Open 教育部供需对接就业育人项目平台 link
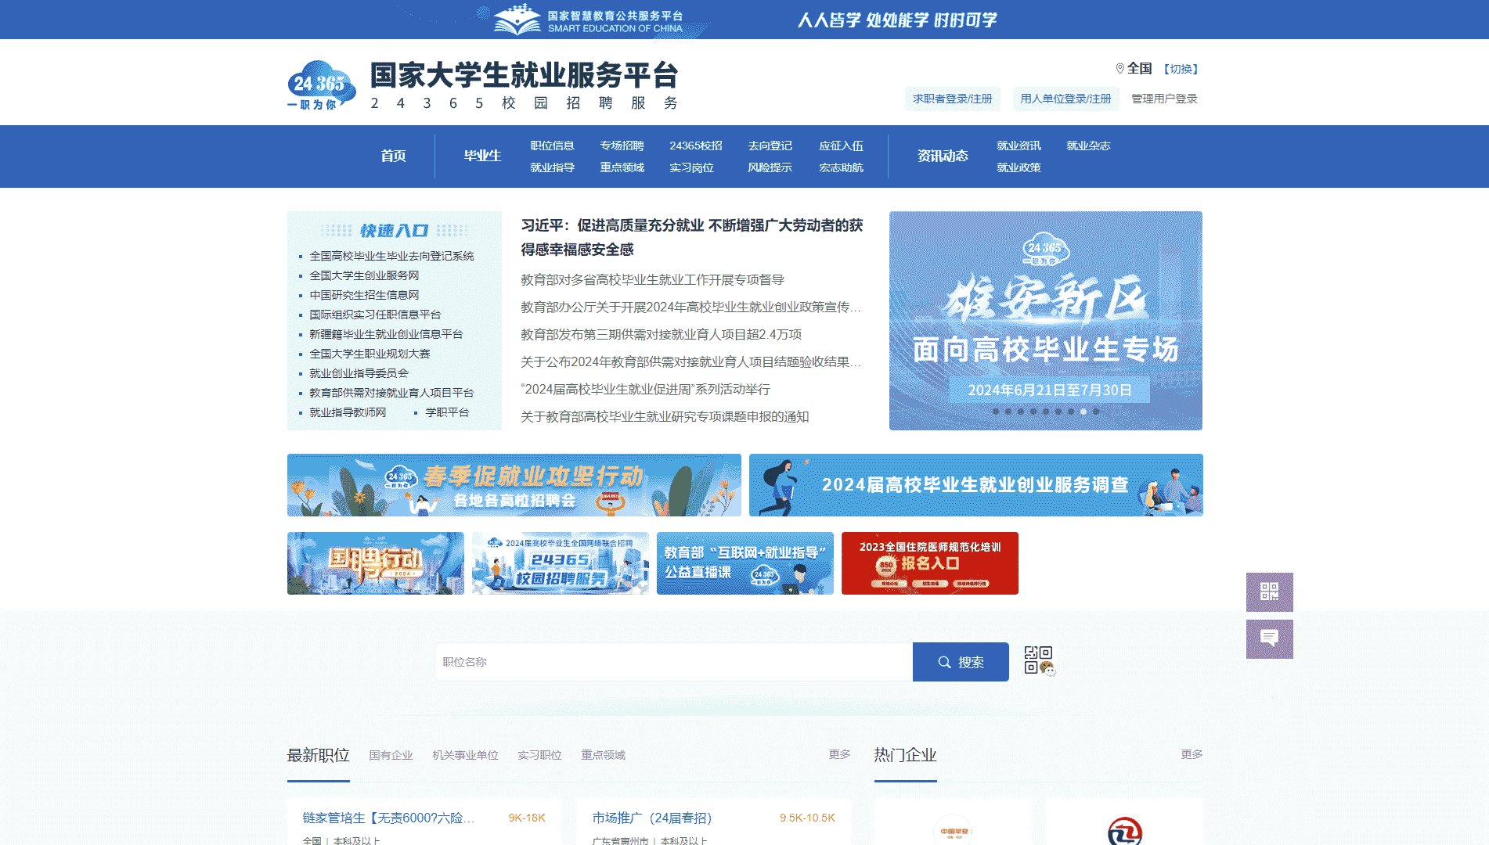This screenshot has width=1489, height=845. pos(391,393)
